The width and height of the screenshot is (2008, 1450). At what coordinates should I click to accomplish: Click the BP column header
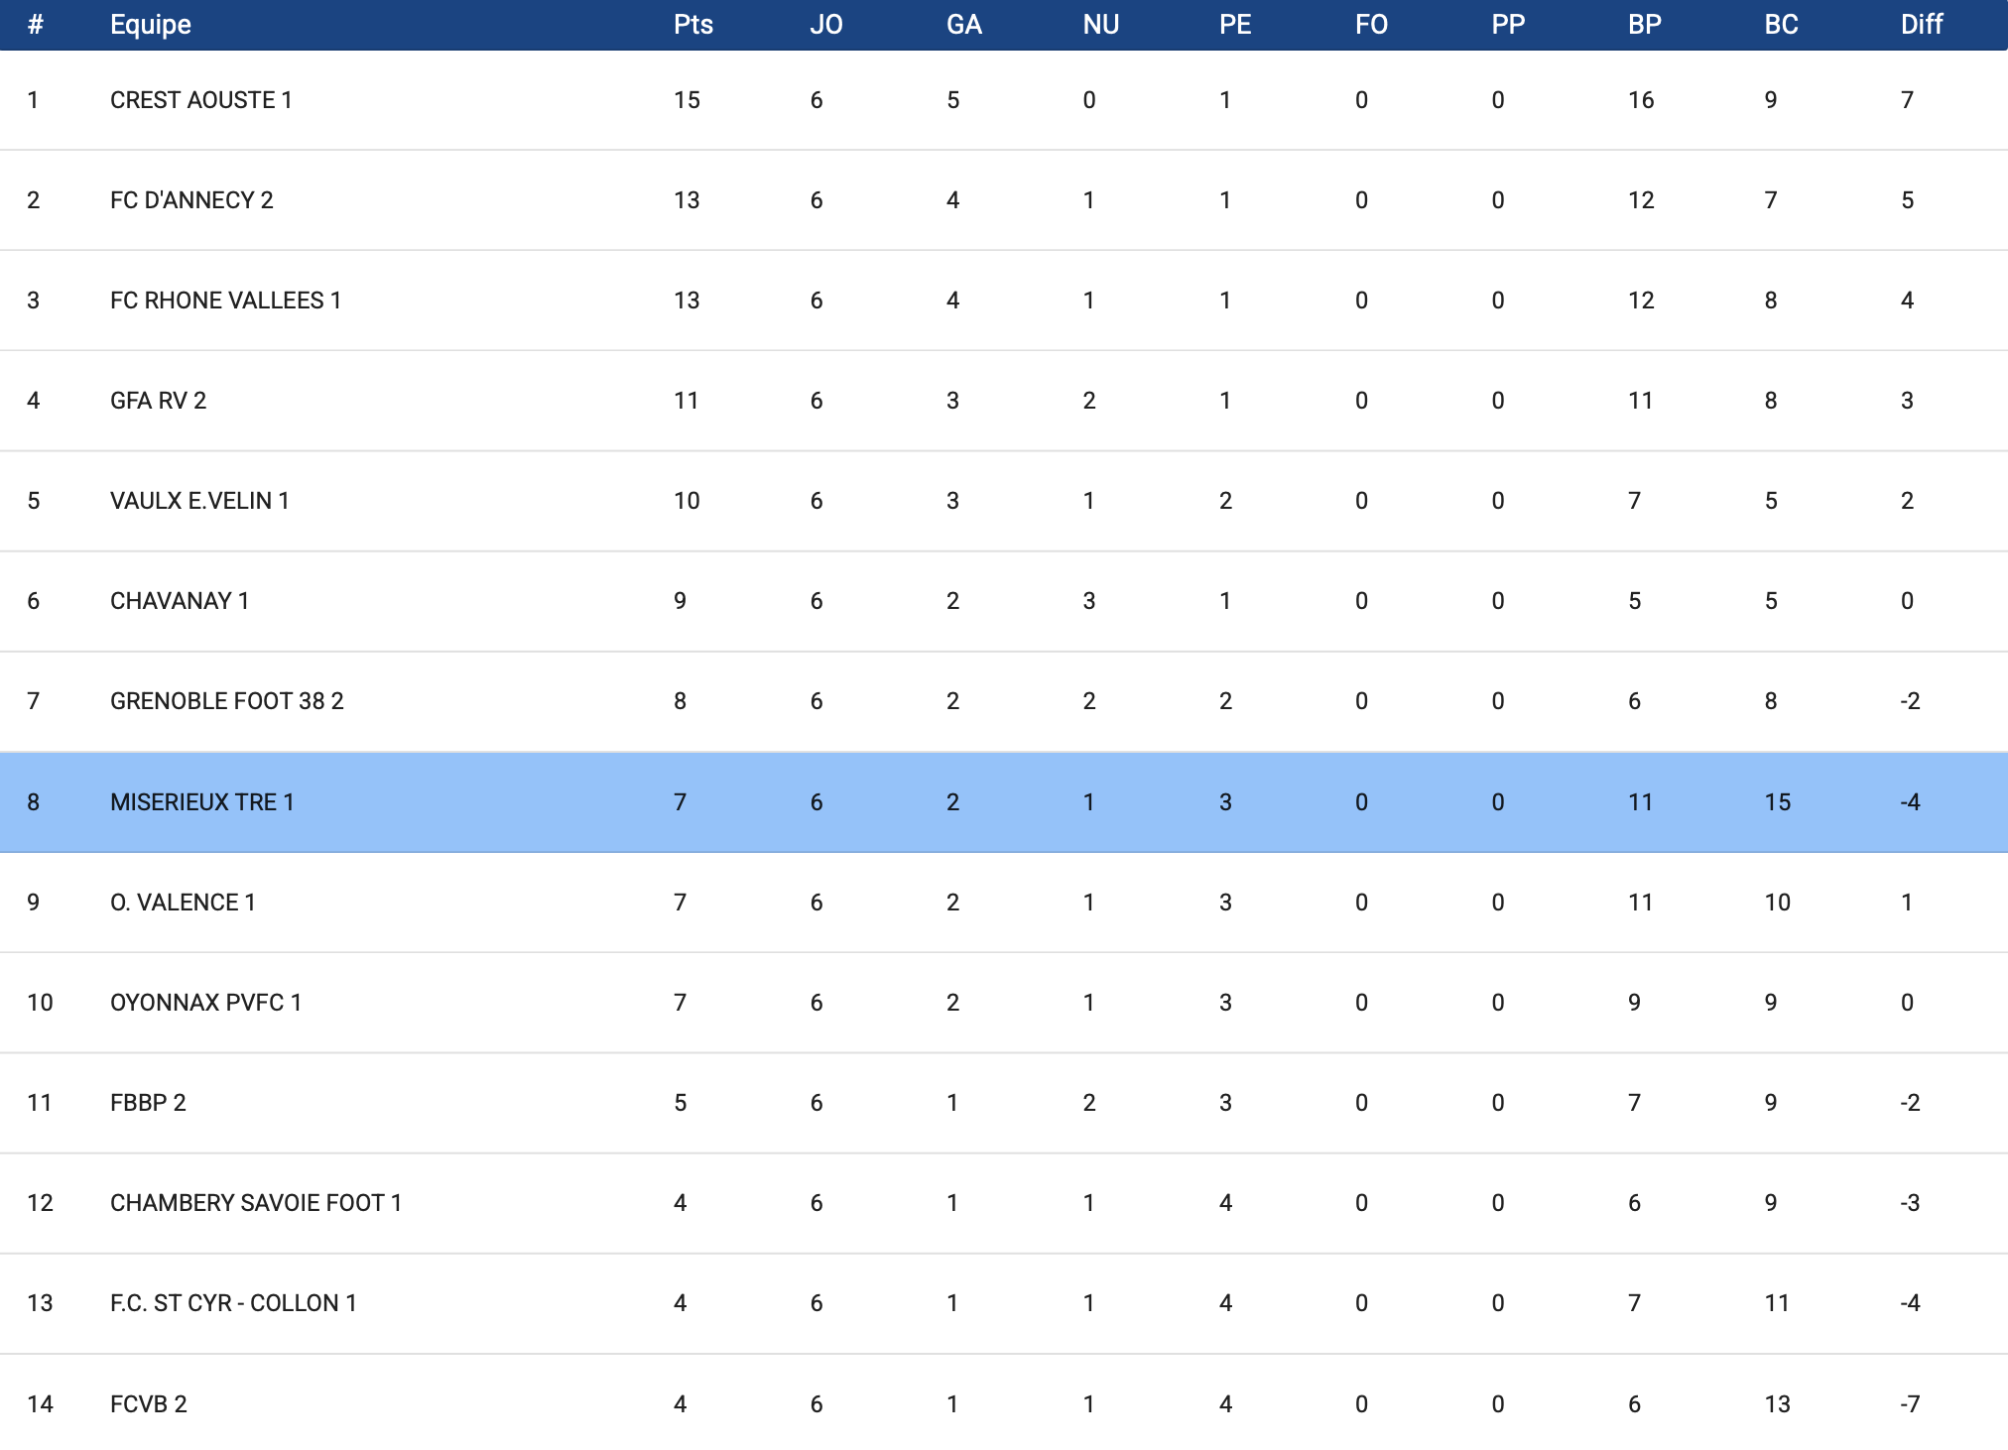pyautogui.click(x=1644, y=25)
